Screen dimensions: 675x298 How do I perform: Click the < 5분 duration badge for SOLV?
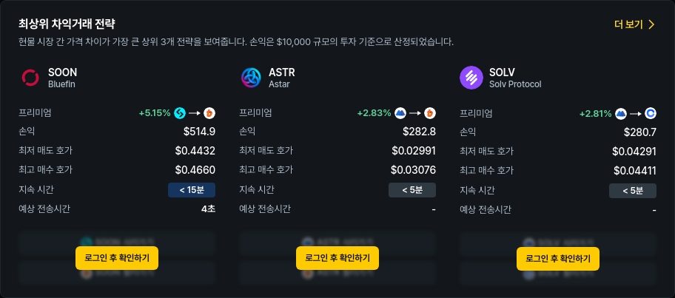(x=632, y=191)
